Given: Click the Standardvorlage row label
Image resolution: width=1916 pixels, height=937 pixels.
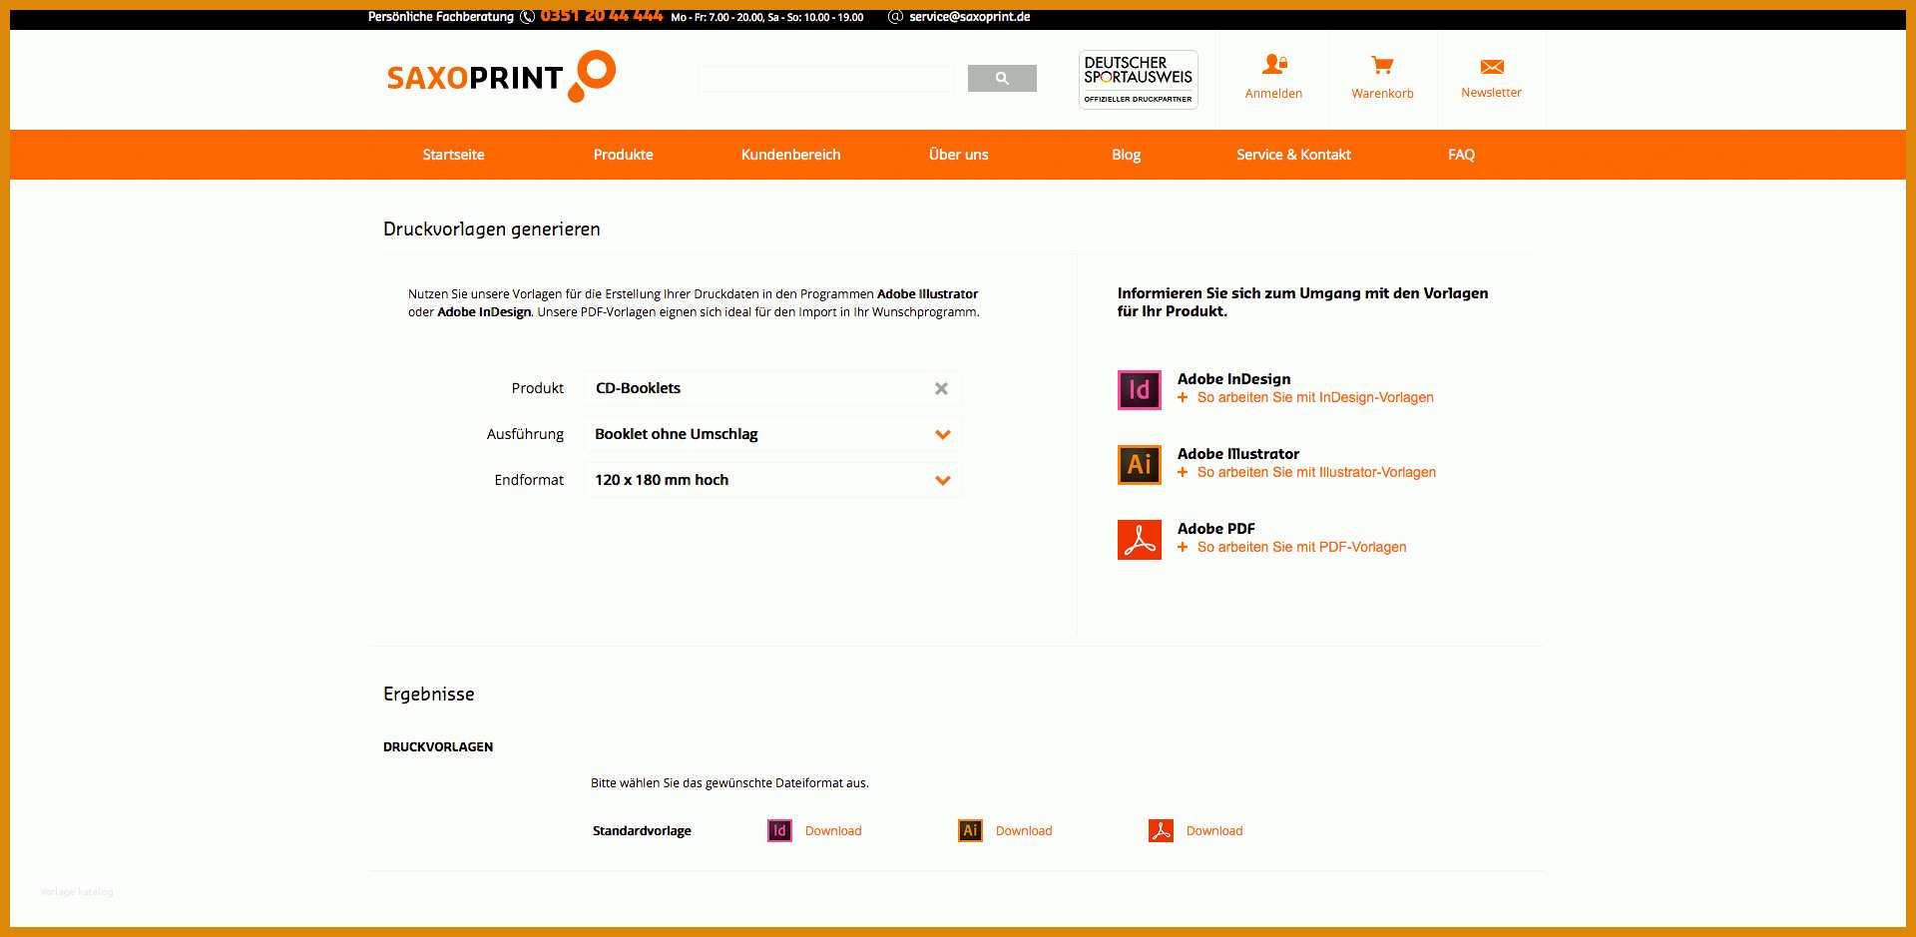Looking at the screenshot, I should click(x=642, y=831).
